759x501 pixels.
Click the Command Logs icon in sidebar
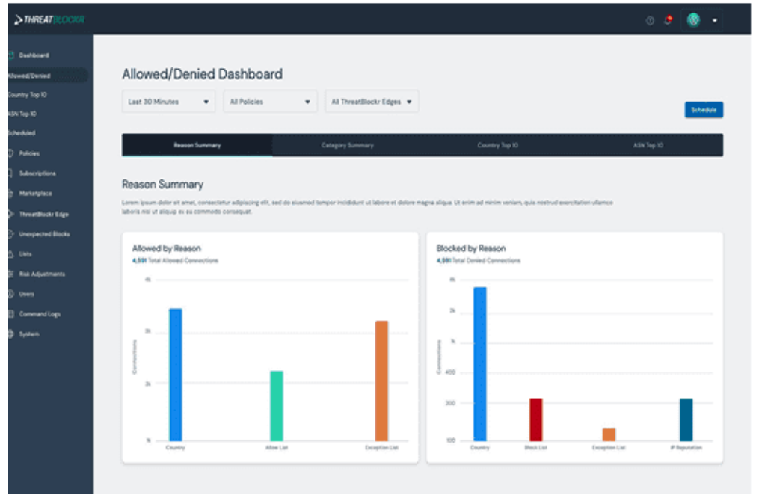click(10, 314)
